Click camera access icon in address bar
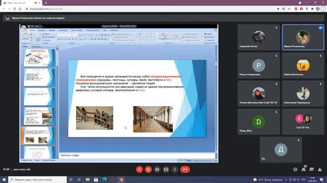This screenshot has width=327, height=183. [278, 9]
